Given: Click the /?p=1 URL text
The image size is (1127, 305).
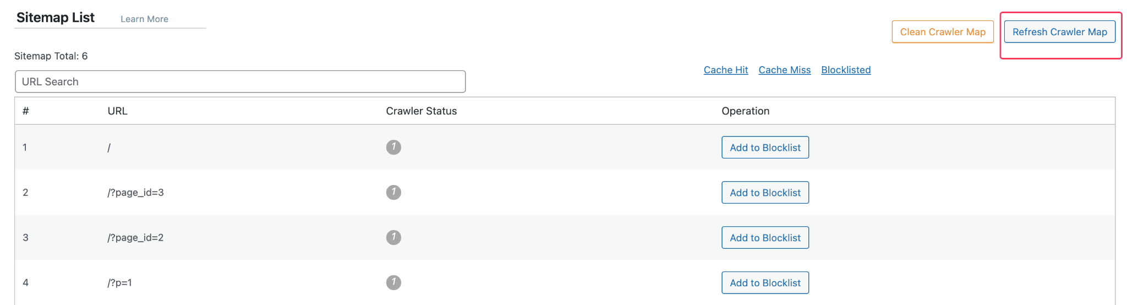Looking at the screenshot, I should point(119,283).
